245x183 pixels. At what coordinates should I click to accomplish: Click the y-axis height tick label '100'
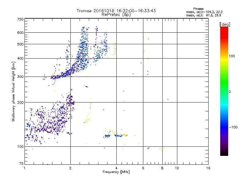coord(20,147)
